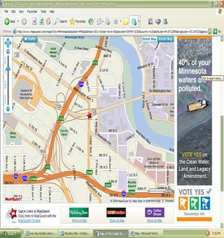Open the address bar dropdown arrow
The width and height of the screenshot is (224, 238).
[x=210, y=31]
